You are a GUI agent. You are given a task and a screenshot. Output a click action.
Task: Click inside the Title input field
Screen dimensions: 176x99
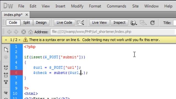(x=175, y=23)
